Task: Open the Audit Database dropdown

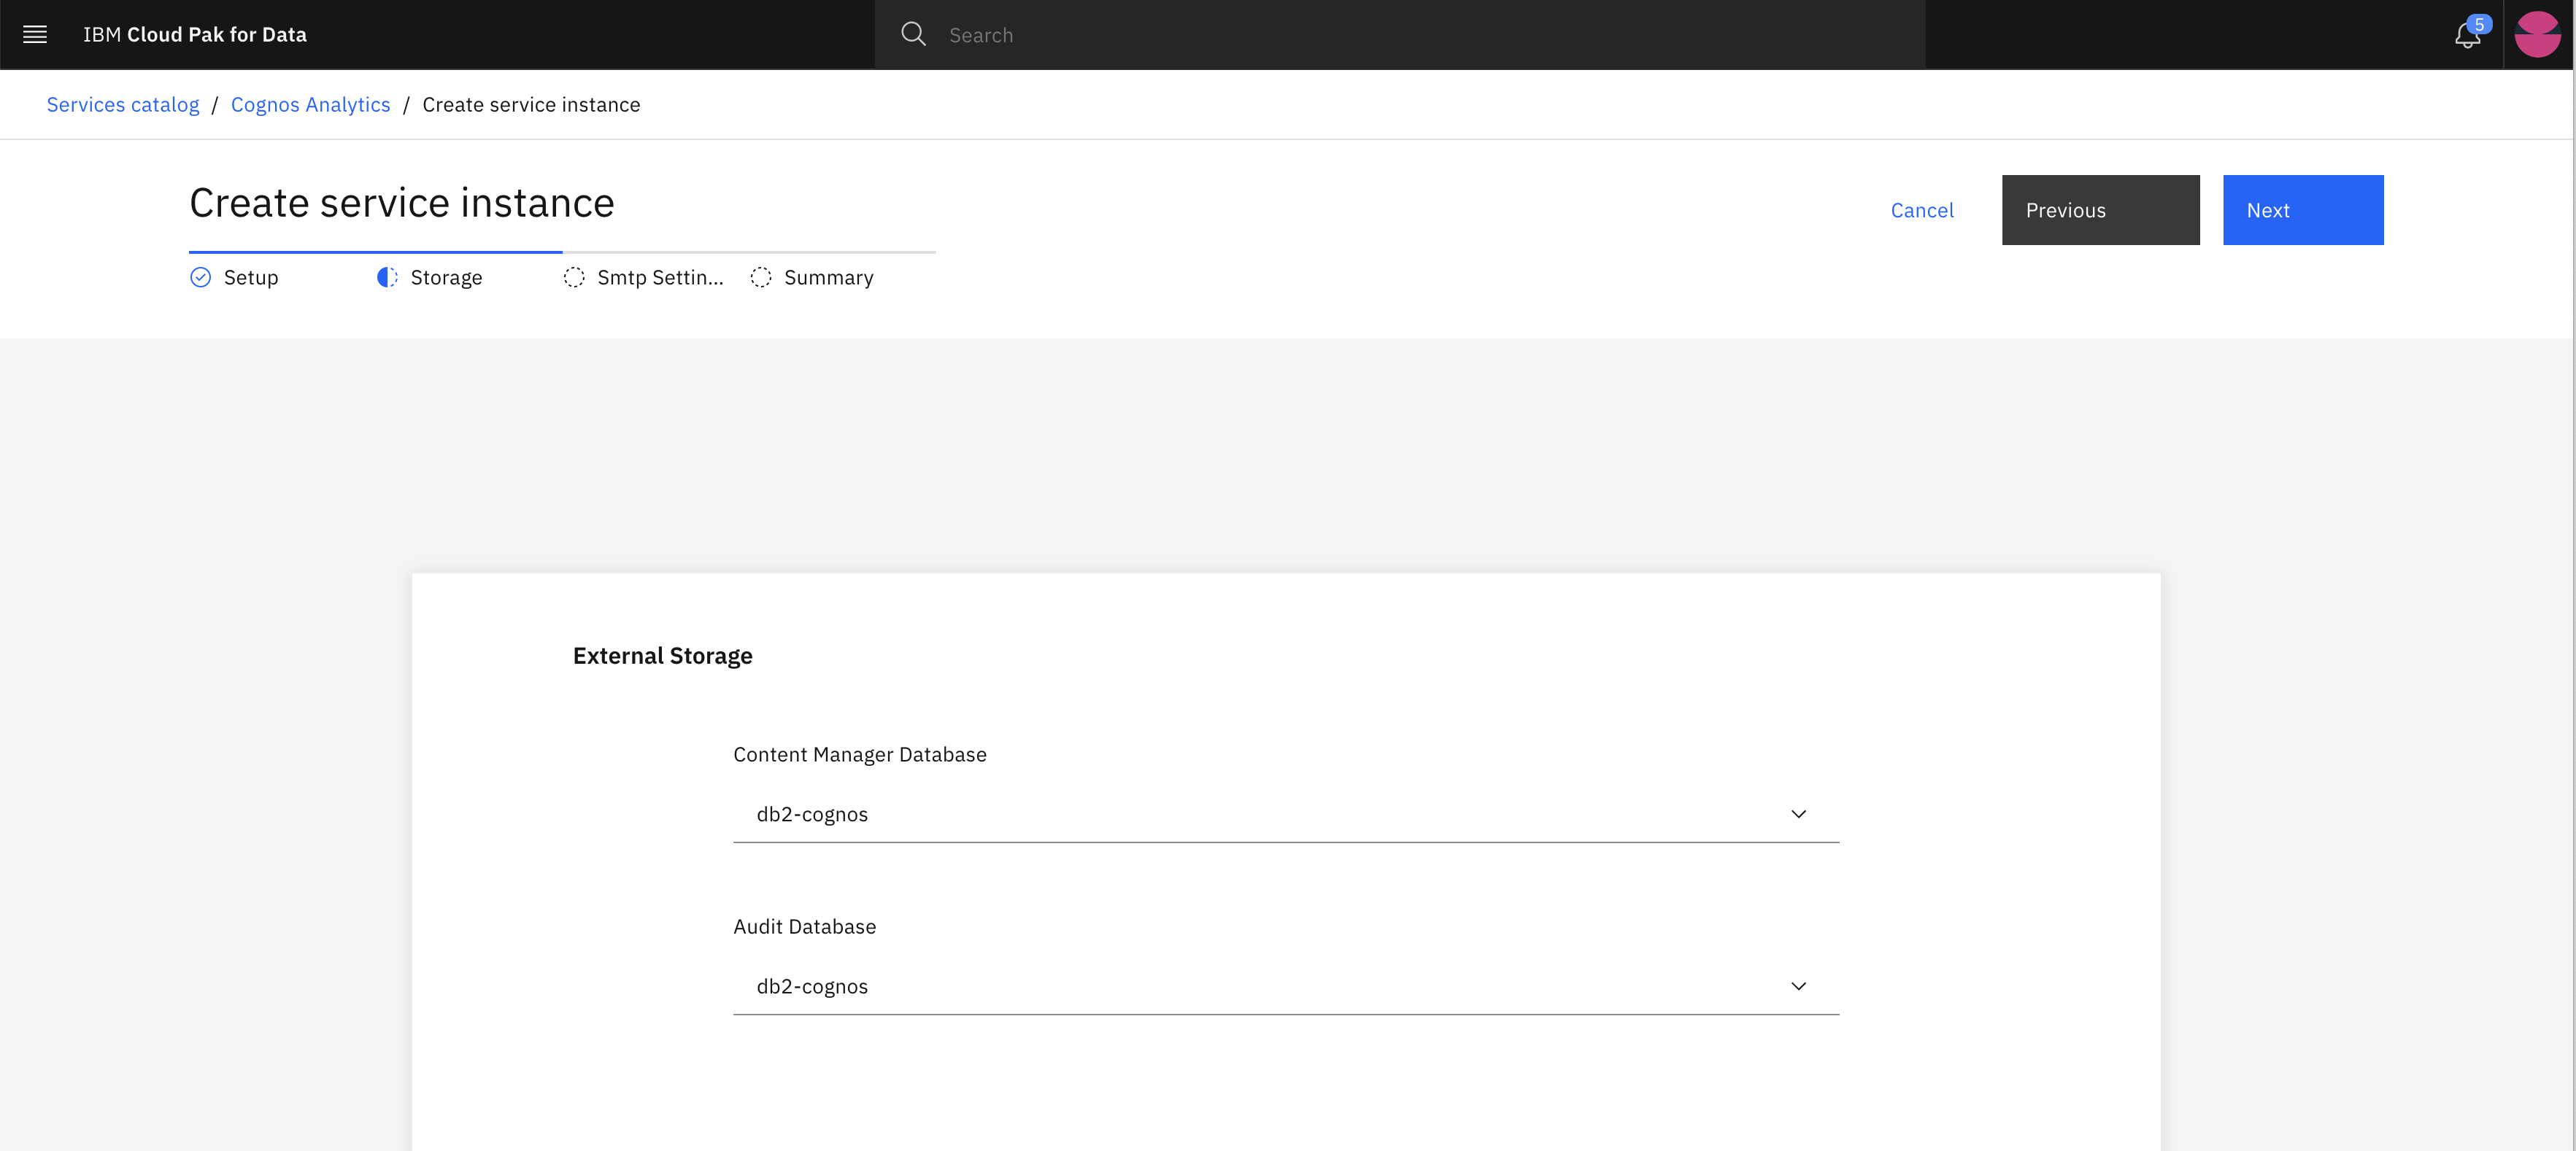Action: pos(1286,986)
